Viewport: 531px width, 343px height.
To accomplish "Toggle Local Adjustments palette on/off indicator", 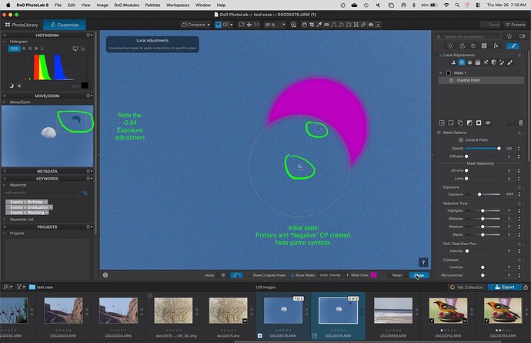I will pyautogui.click(x=440, y=55).
